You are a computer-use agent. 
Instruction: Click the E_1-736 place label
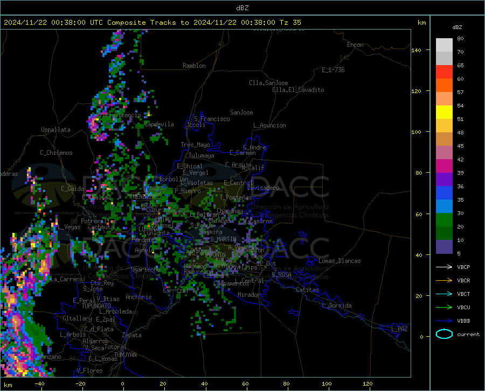(333, 70)
